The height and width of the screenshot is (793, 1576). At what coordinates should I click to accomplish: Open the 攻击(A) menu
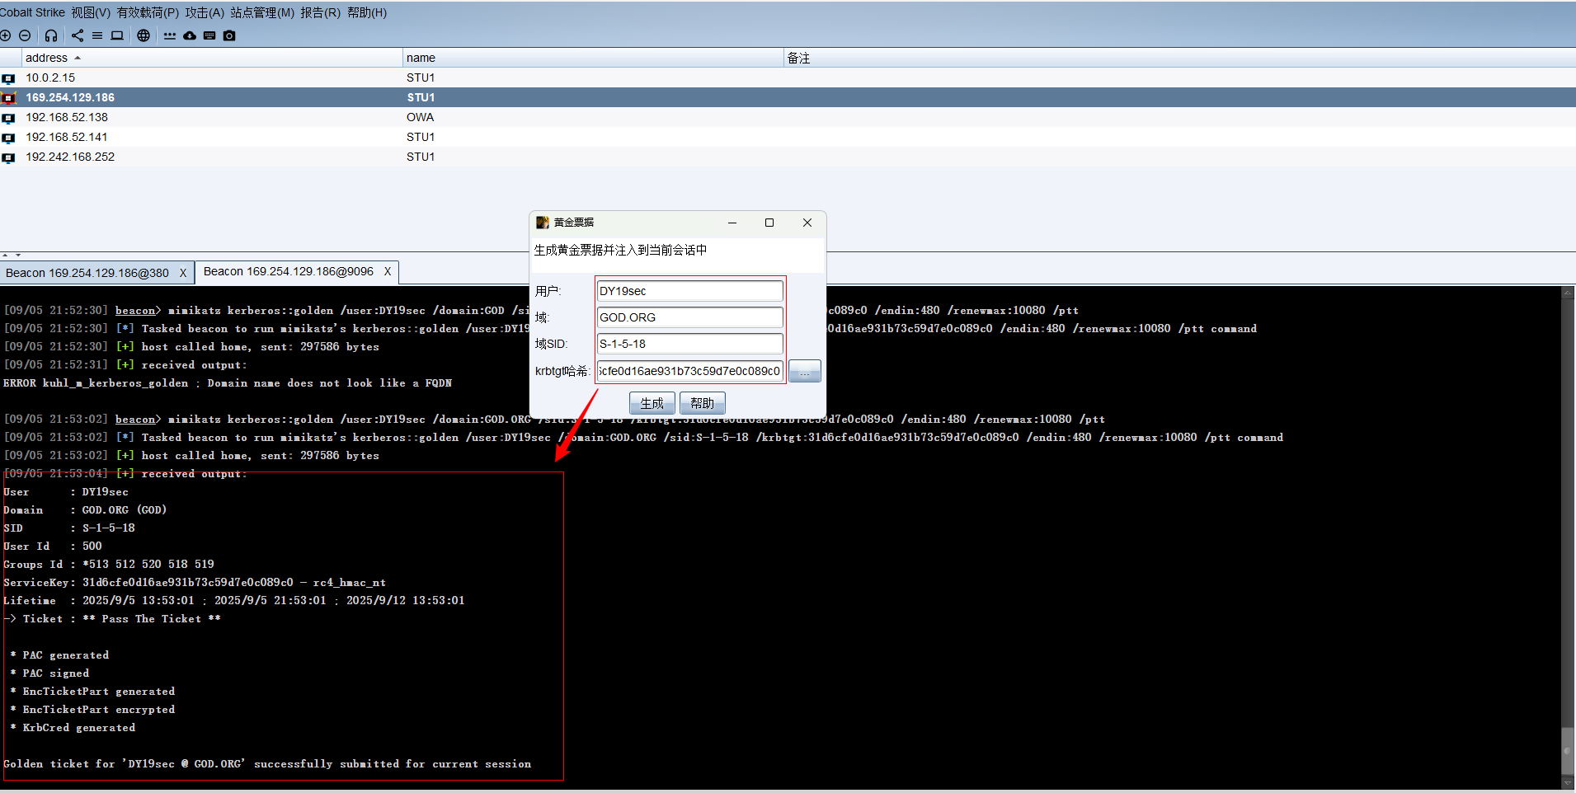click(205, 12)
